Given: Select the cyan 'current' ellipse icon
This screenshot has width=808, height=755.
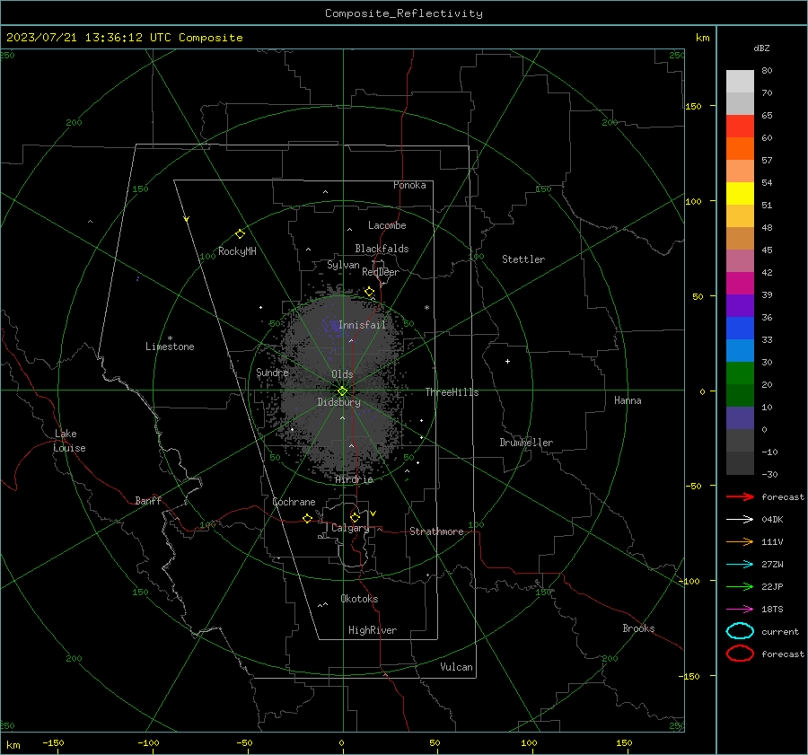Looking at the screenshot, I should [740, 631].
